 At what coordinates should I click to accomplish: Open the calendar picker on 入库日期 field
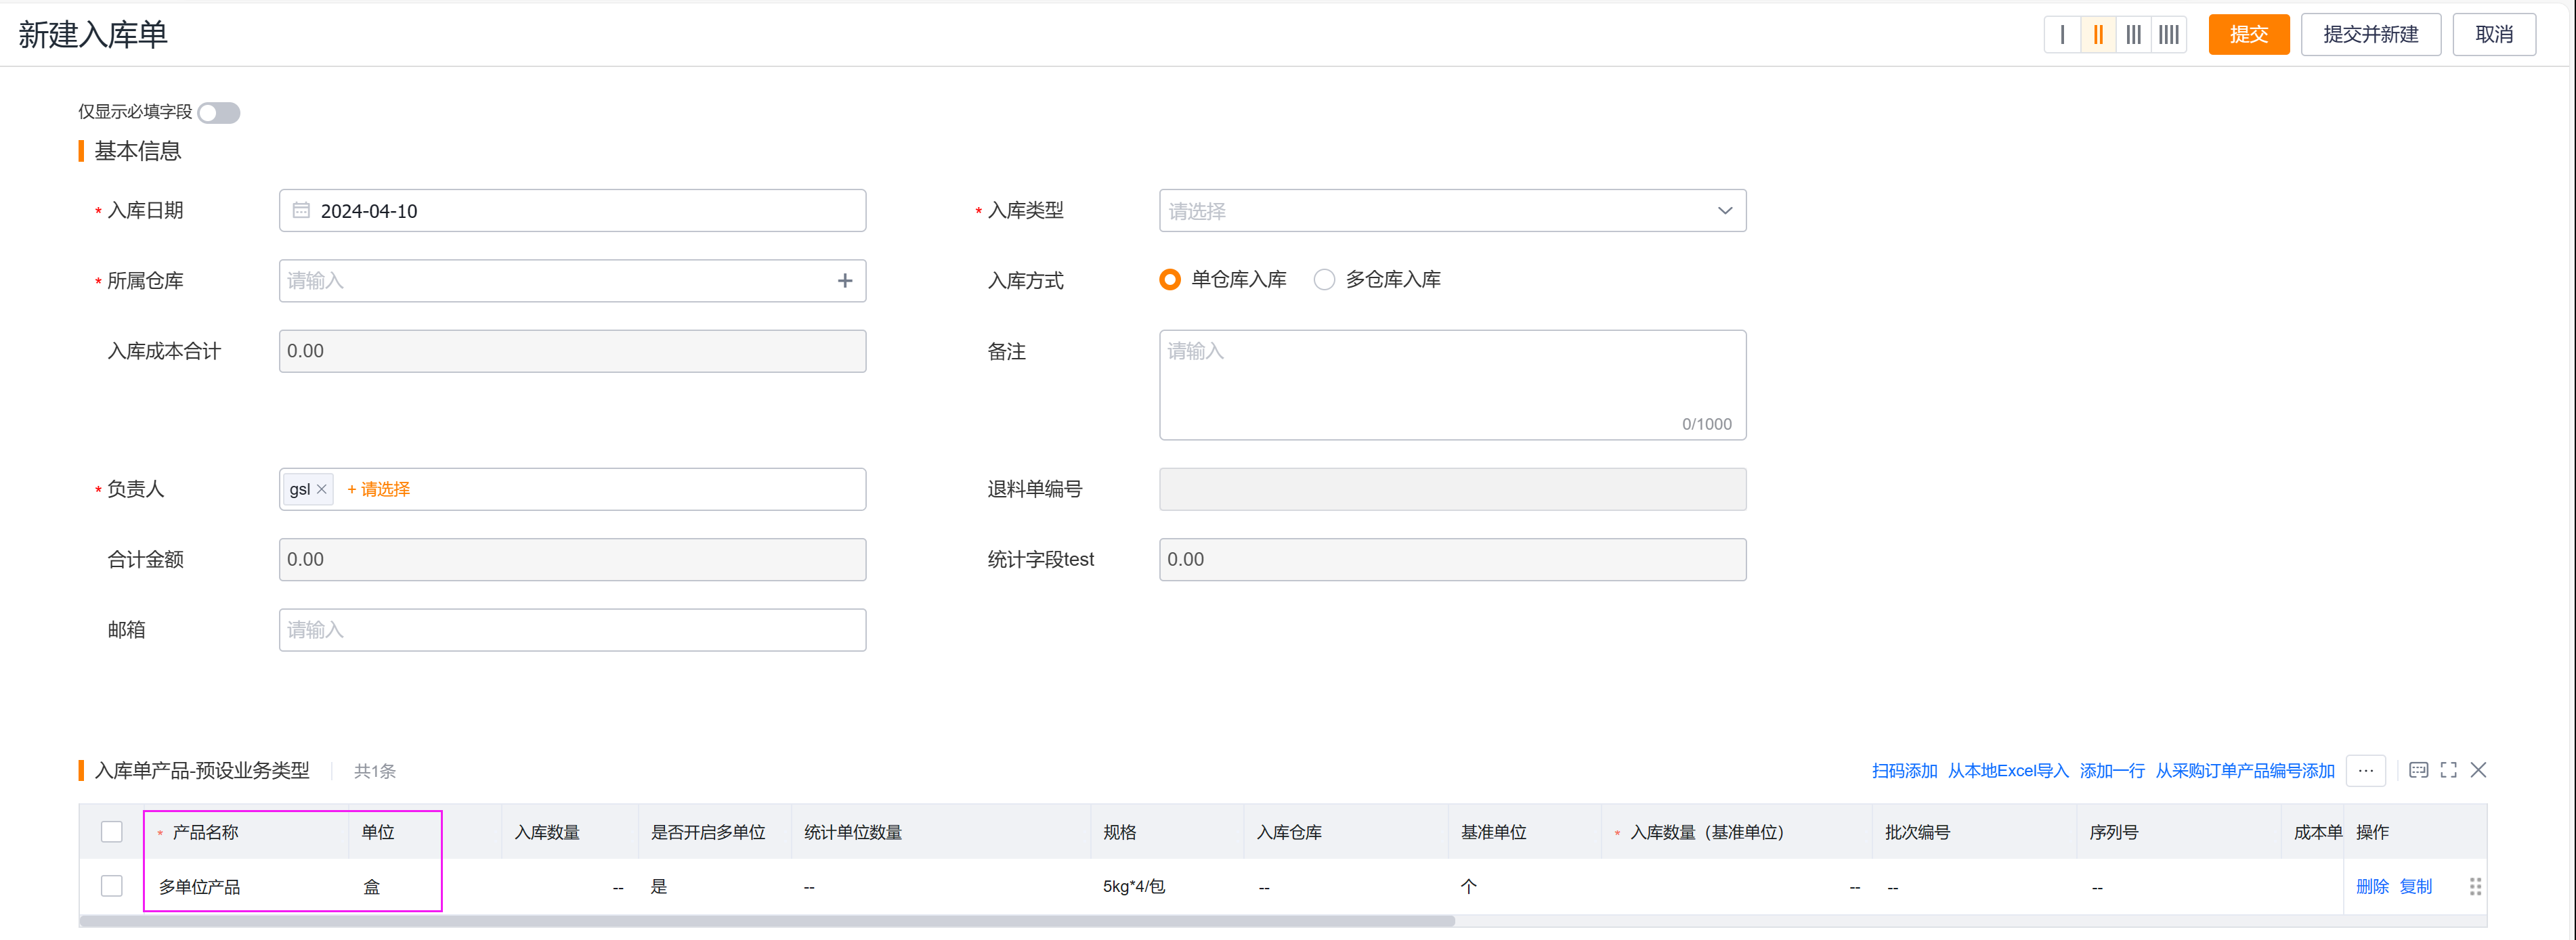pos(302,210)
